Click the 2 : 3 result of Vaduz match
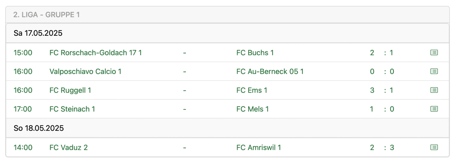This screenshot has width=456, height=164. 382,148
